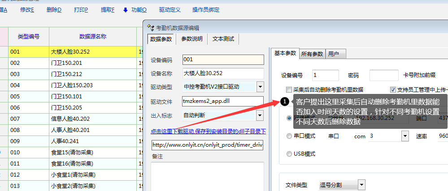The height and width of the screenshot is (191, 448).
Task: Click the 设备名称 input field
Action: 223,73
